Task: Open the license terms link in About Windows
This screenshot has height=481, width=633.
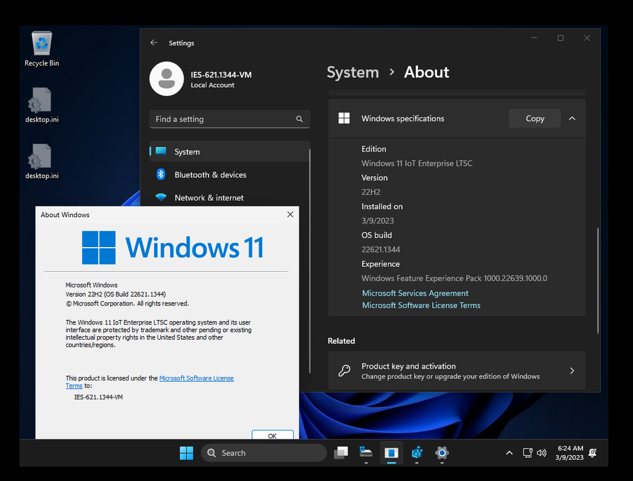Action: [x=196, y=378]
